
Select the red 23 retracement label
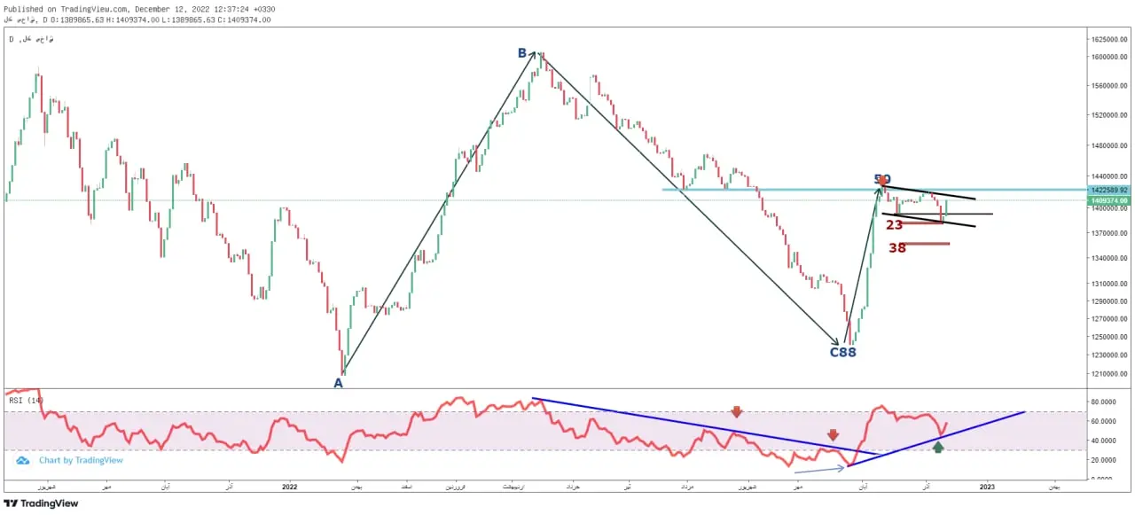click(x=895, y=225)
